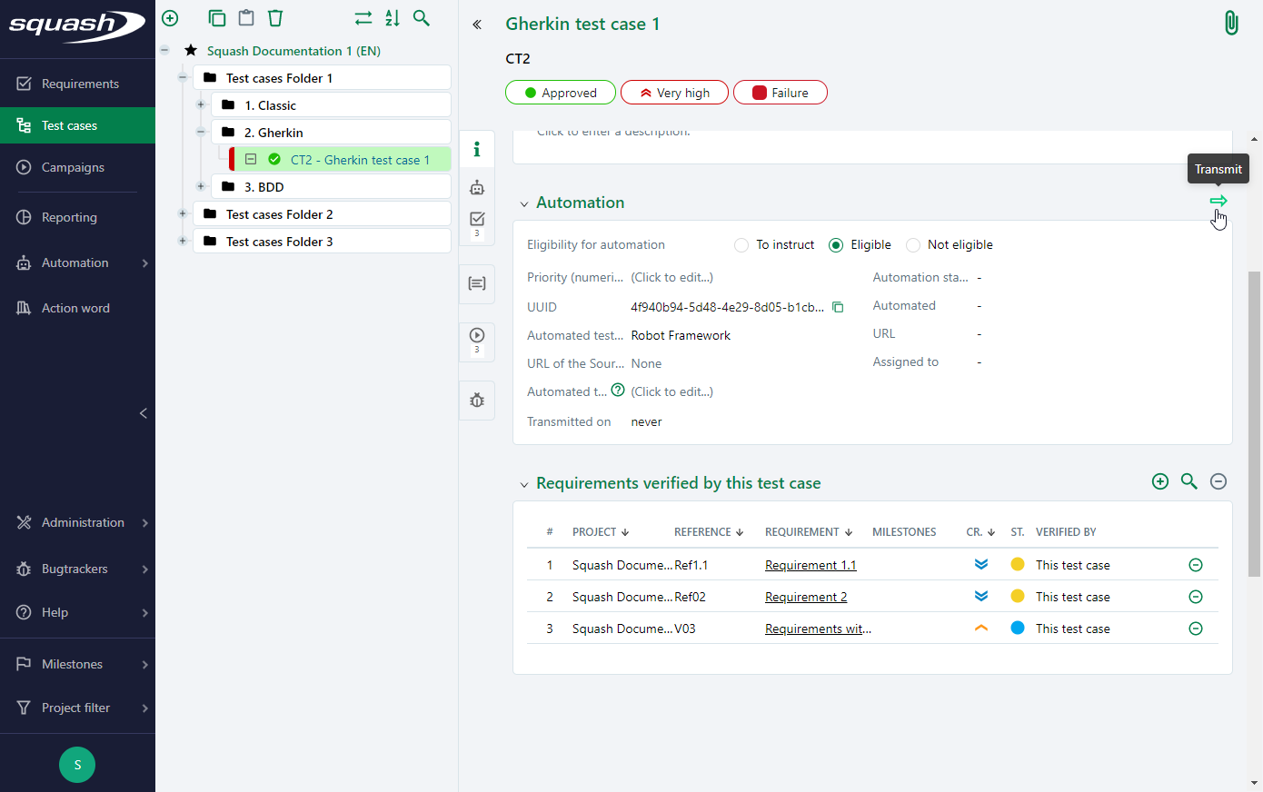Collapse the 2. Gherkin folder
Image resolution: width=1263 pixels, height=792 pixels.
pyautogui.click(x=201, y=131)
